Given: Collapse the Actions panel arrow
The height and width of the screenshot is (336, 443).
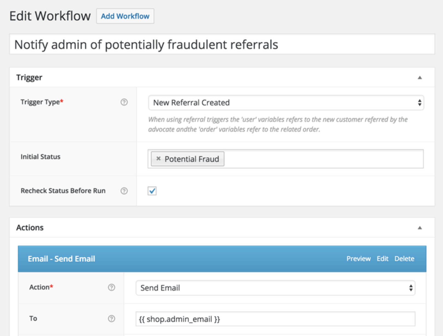Looking at the screenshot, I should [x=420, y=228].
